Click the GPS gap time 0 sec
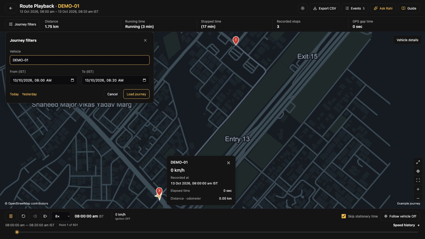 [x=358, y=27]
